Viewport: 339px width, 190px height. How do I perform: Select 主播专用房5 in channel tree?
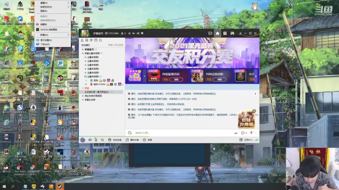(x=93, y=73)
